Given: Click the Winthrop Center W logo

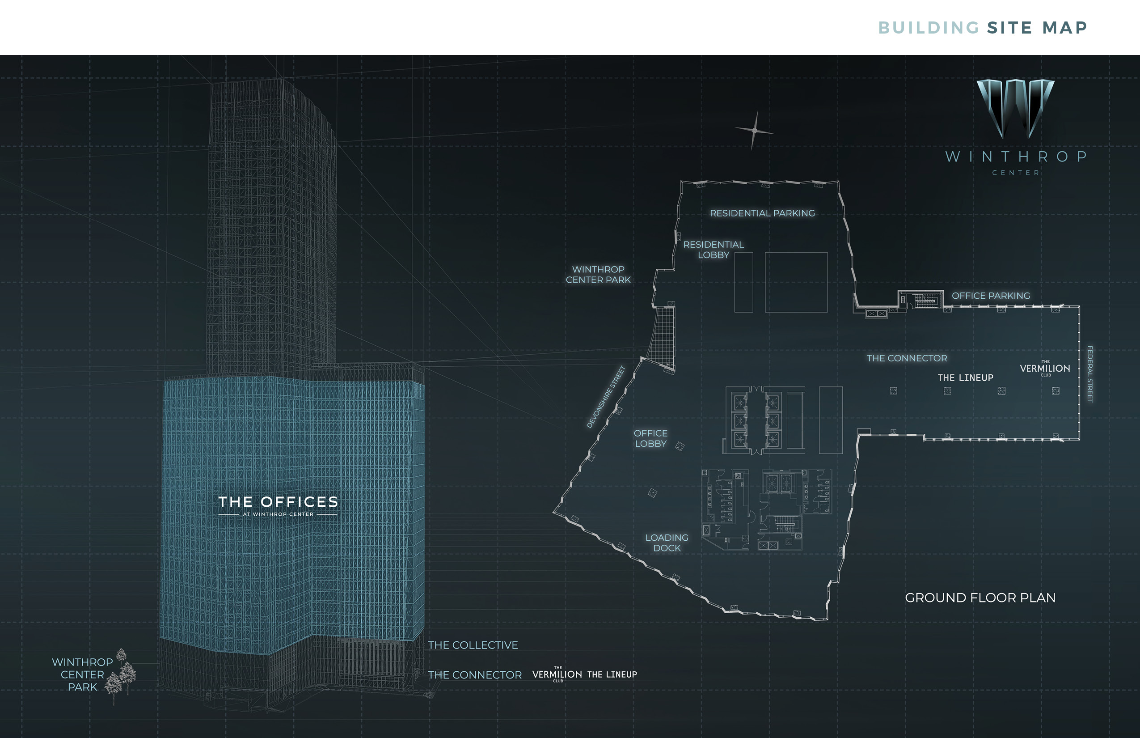Looking at the screenshot, I should [1015, 109].
